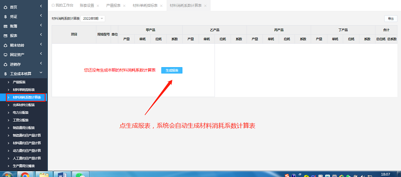Image resolution: width=401 pixels, height=177 pixels.
Task: Open the file explorer folder on taskbar
Action: pyautogui.click(x=44, y=174)
